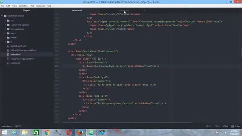Open Opera browser from the taskbar
The height and width of the screenshot is (136, 242).
(69, 133)
